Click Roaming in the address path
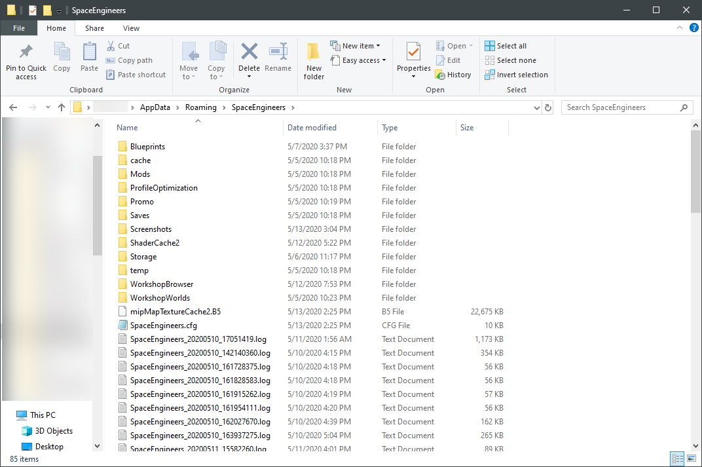The width and height of the screenshot is (702, 467). click(x=200, y=107)
